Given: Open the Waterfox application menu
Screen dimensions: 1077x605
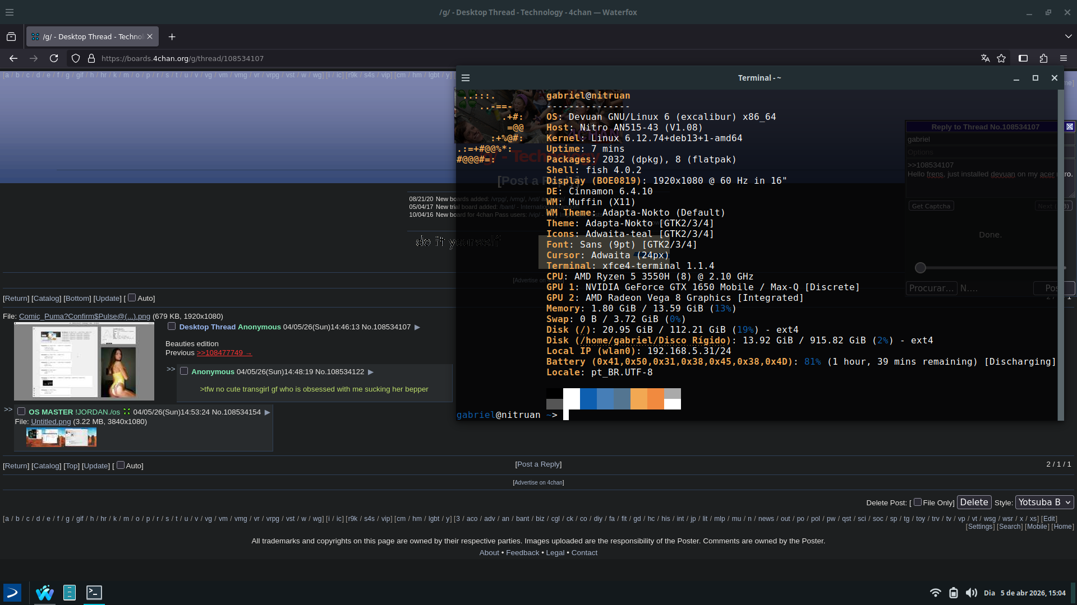Looking at the screenshot, I should click(1064, 58).
